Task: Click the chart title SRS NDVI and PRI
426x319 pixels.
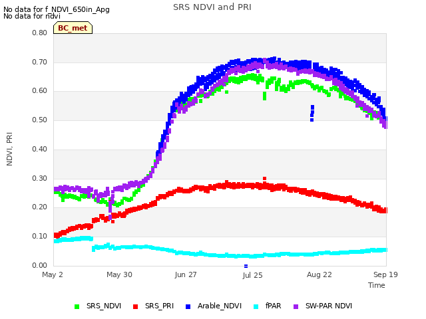Action: (x=212, y=7)
